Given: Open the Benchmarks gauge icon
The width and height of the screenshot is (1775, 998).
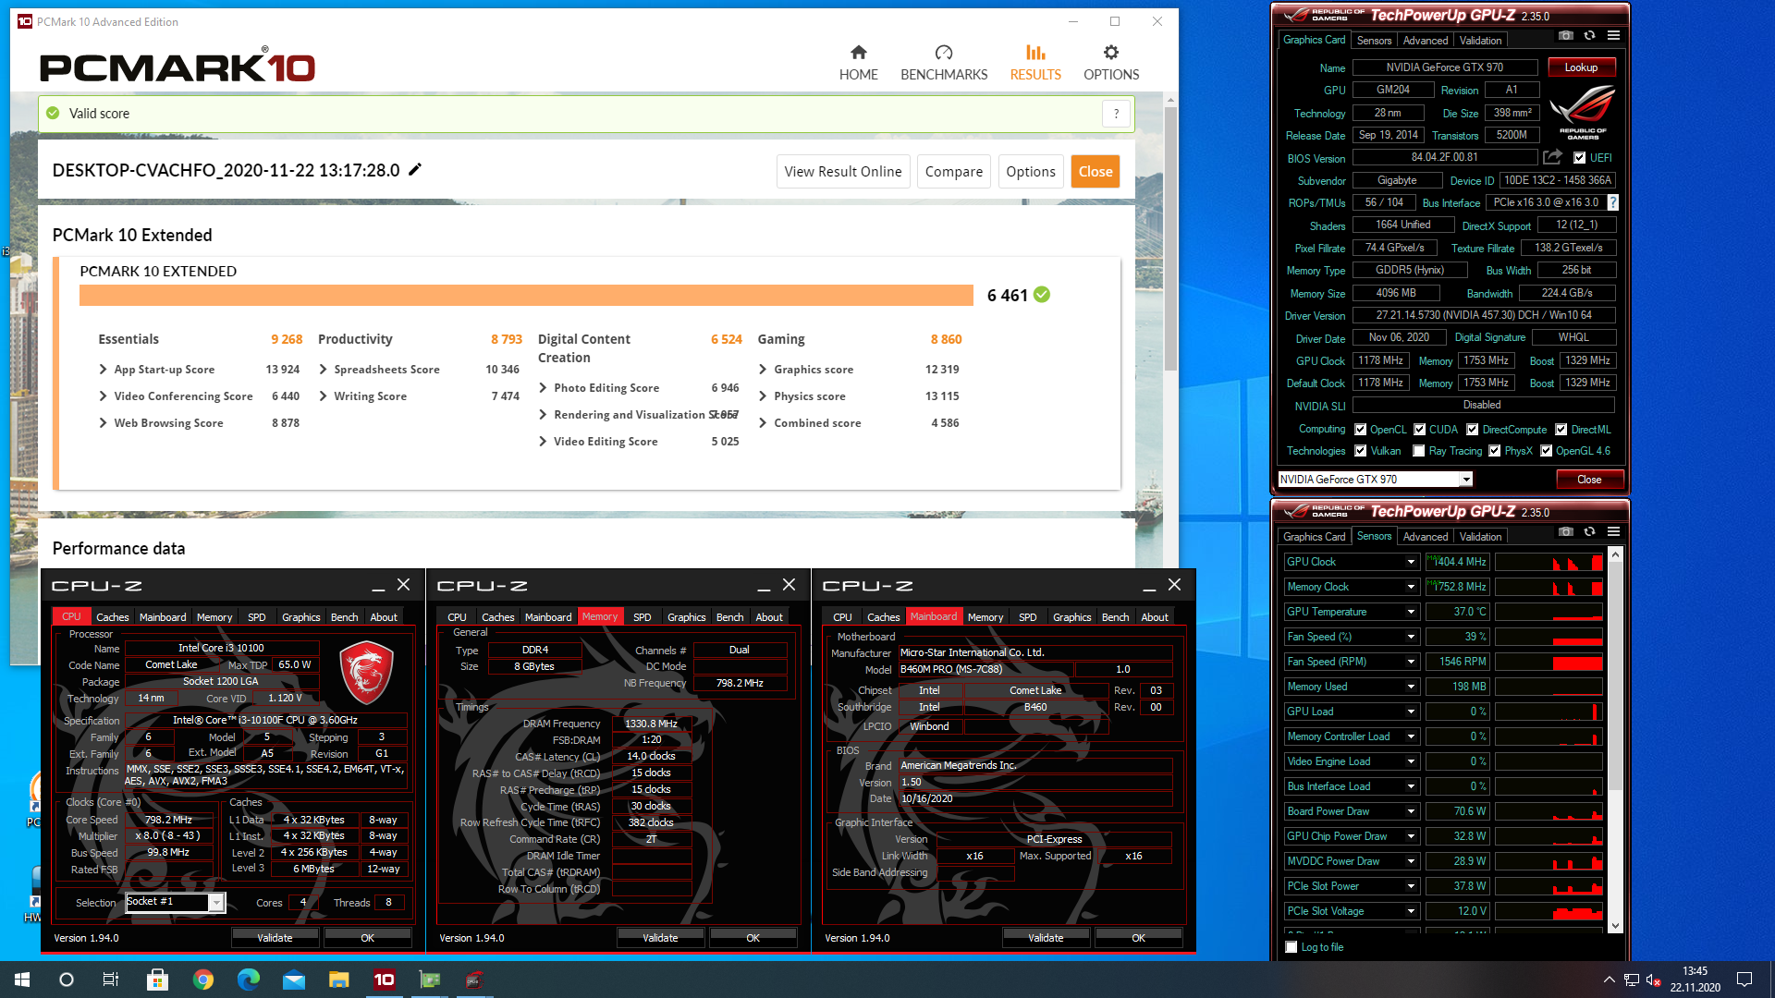Looking at the screenshot, I should pyautogui.click(x=943, y=53).
